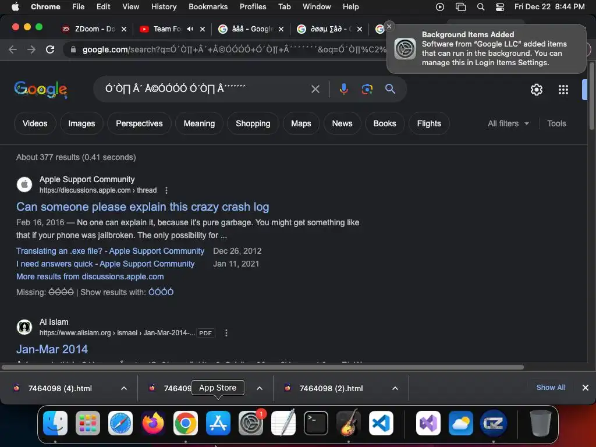
Task: Go to Google homepage via logo
Action: tap(41, 89)
